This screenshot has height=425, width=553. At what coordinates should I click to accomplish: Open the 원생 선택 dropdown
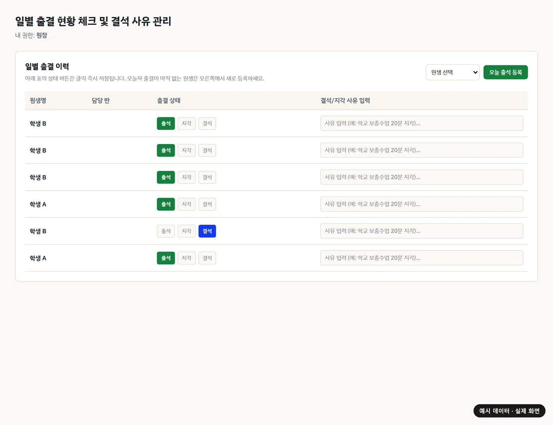pos(453,72)
